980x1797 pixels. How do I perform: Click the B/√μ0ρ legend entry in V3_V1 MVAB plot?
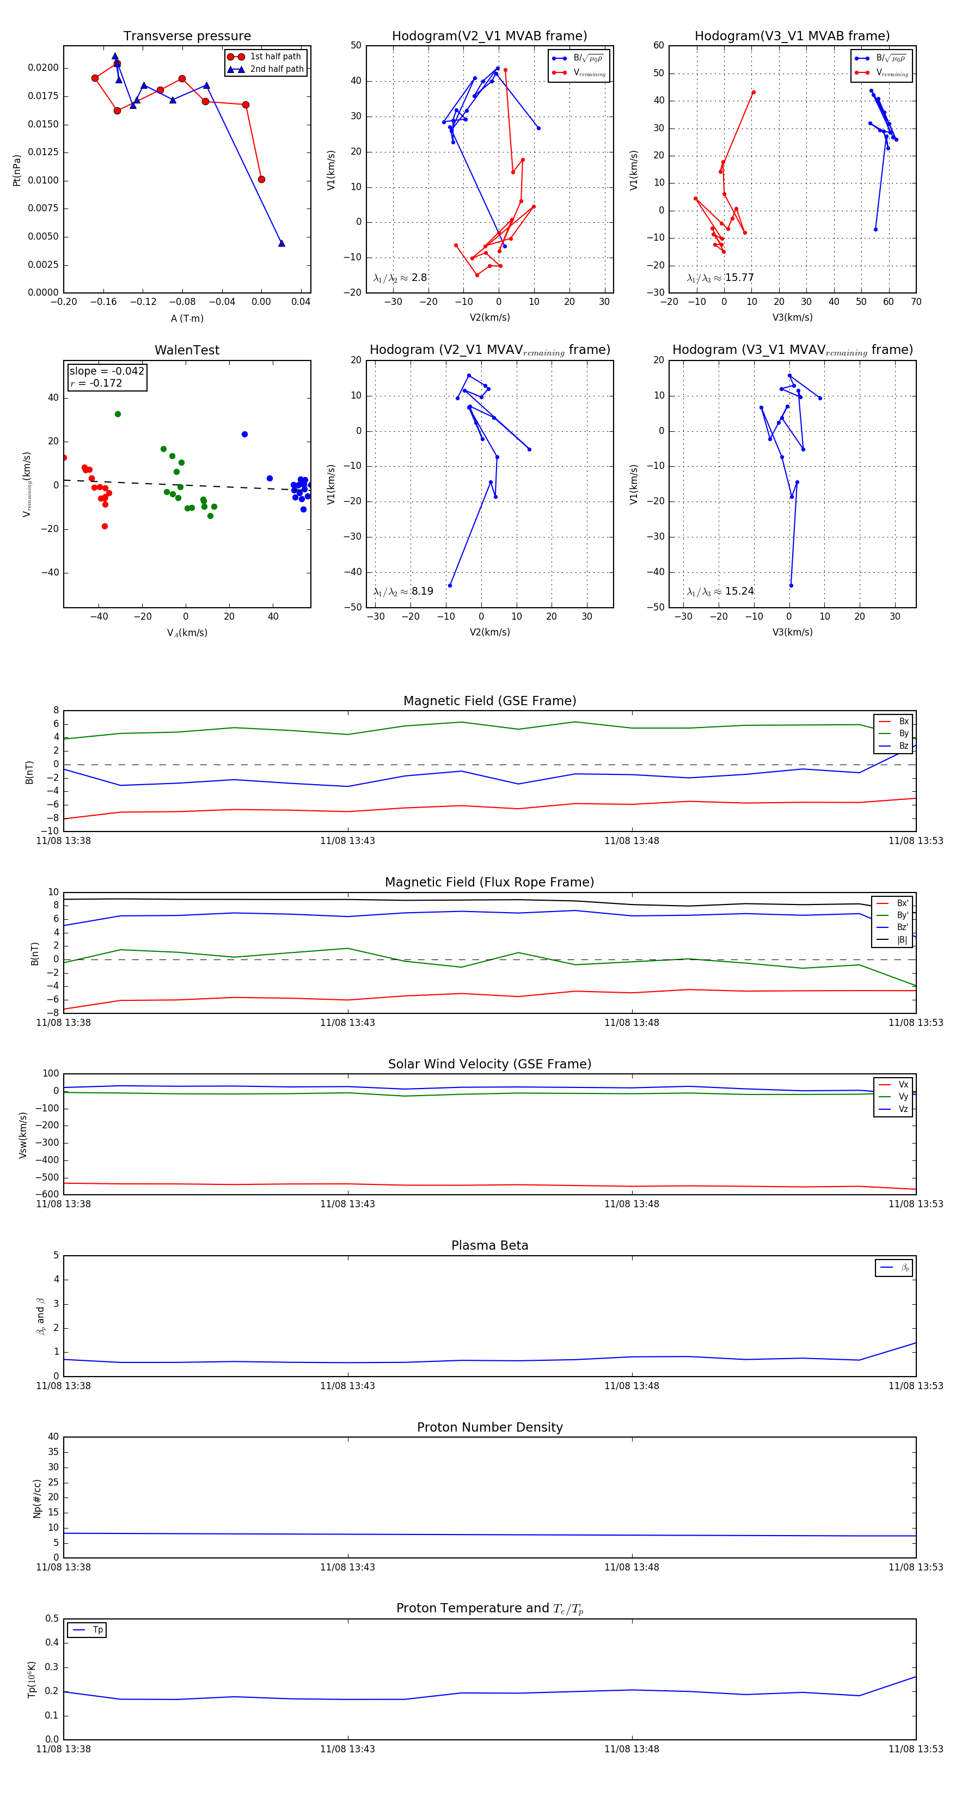pos(881,59)
